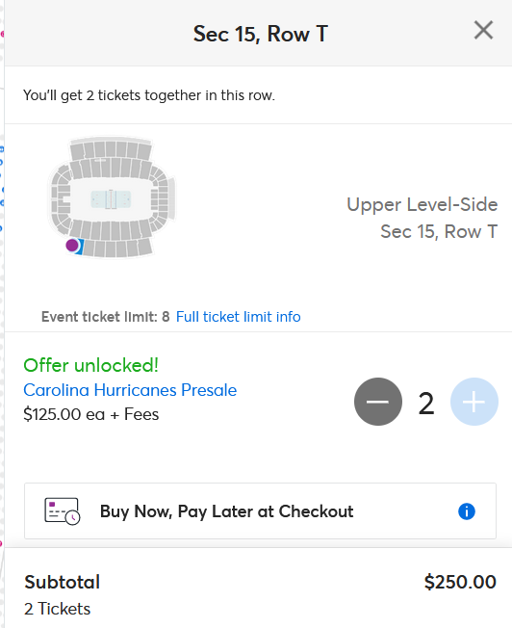Click the 2 Tickets label under Subtotal
The width and height of the screenshot is (512, 628).
57,609
